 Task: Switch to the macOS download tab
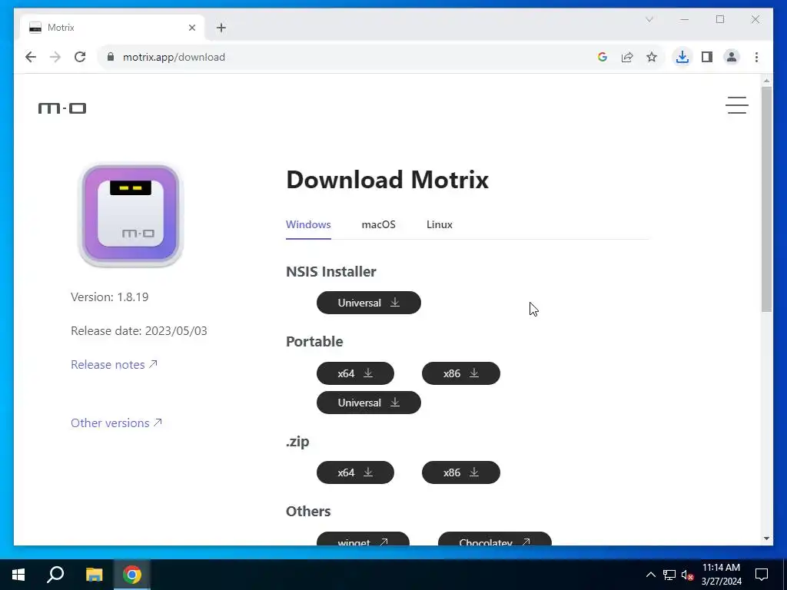pos(378,225)
